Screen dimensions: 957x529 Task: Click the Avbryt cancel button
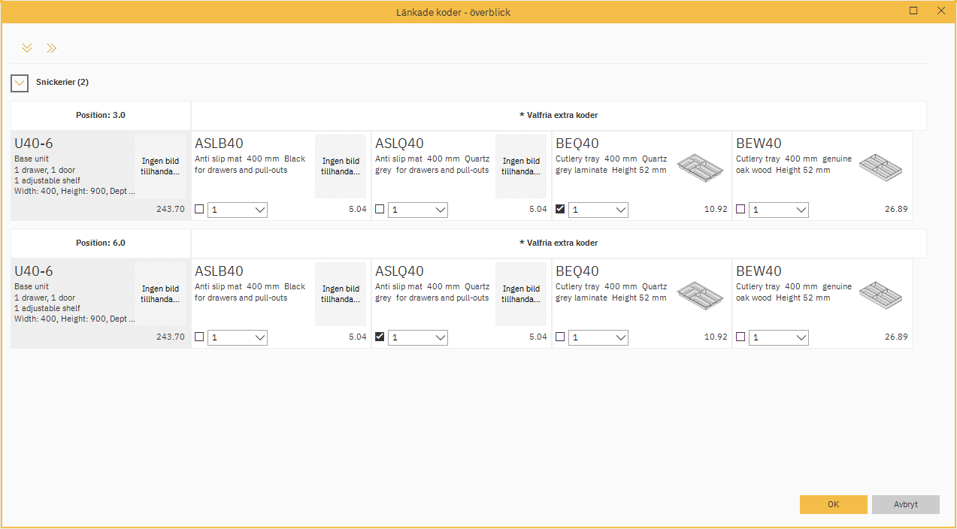(905, 504)
